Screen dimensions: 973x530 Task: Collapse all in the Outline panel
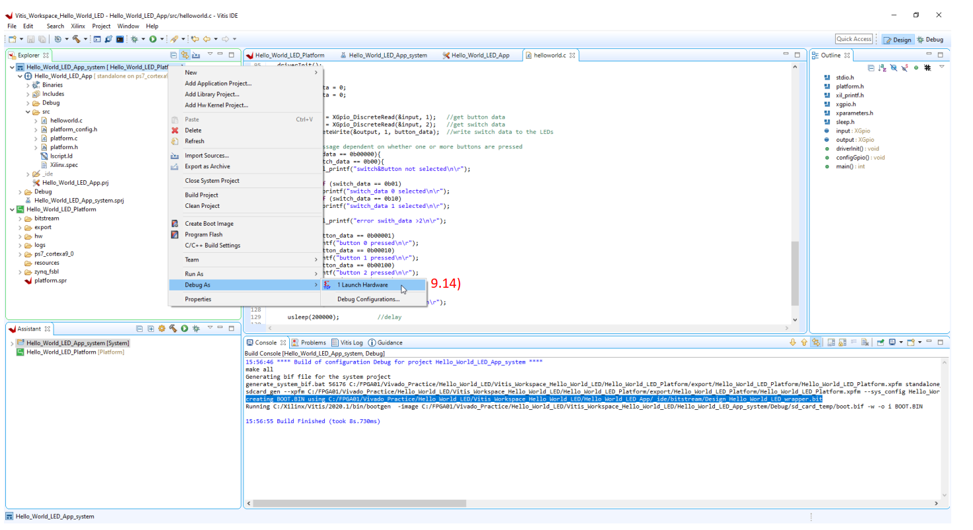point(871,67)
